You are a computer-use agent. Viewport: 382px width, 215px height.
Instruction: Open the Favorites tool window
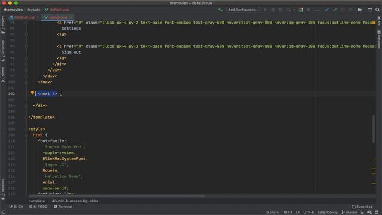[x=3, y=190]
